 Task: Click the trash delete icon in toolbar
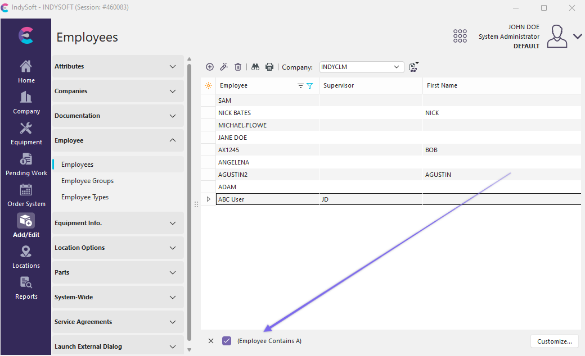pyautogui.click(x=238, y=67)
